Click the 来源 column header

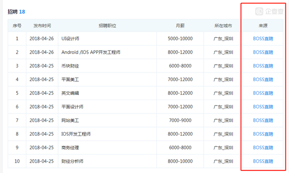(x=263, y=26)
